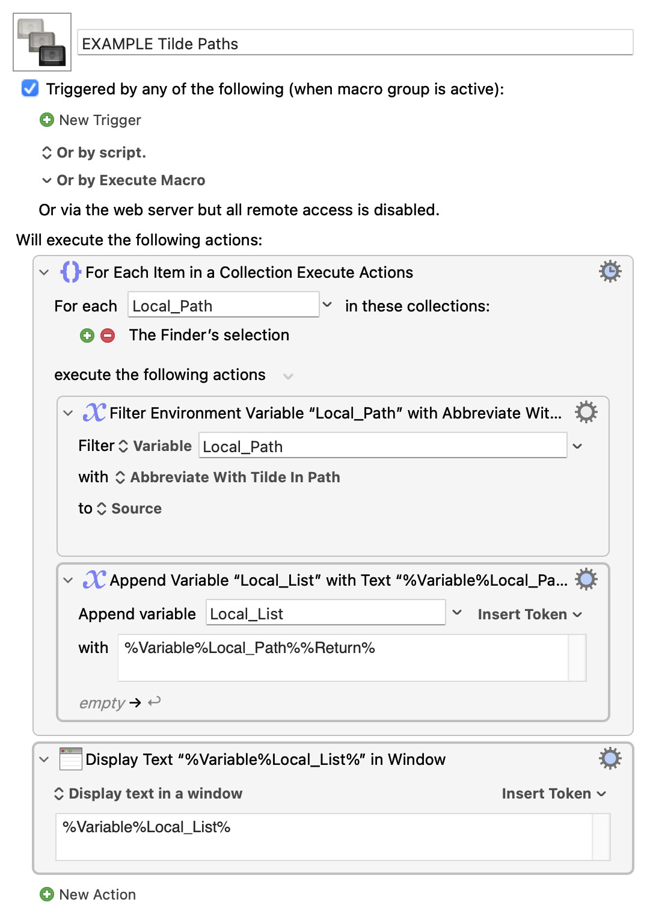Remove the Finder's selection collection
Image resolution: width=647 pixels, height=914 pixels.
pos(108,336)
